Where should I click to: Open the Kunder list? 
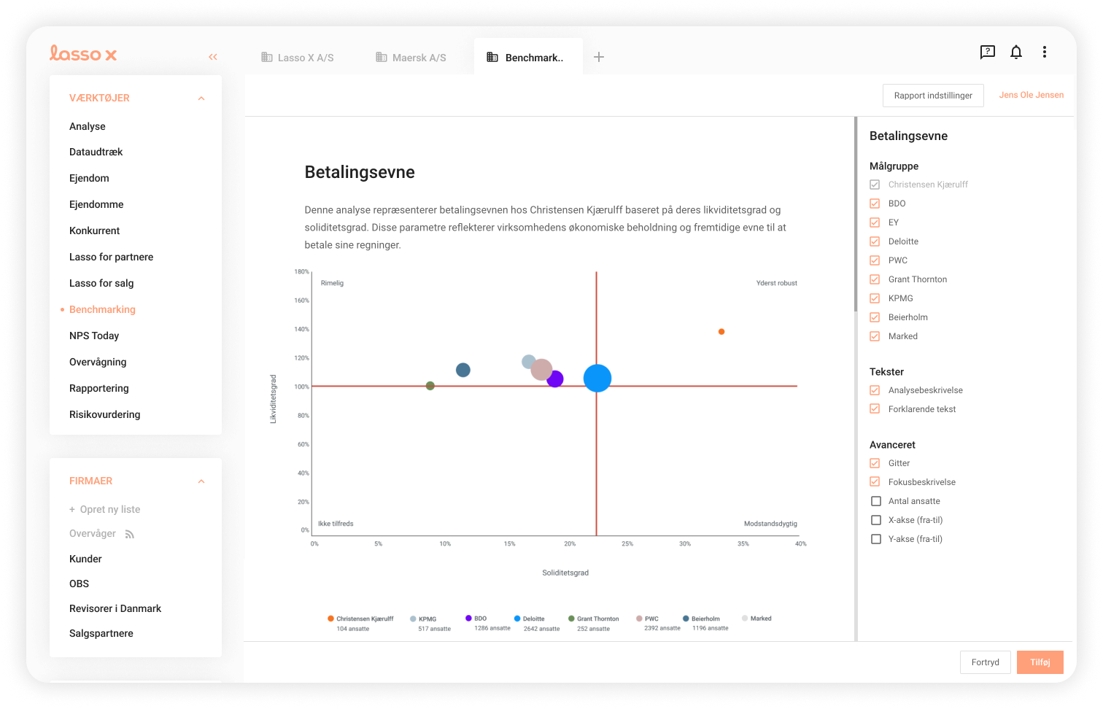(x=85, y=559)
